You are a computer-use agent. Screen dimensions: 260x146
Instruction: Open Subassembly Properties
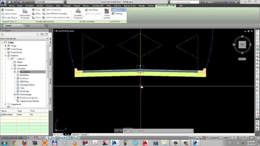(25, 13)
